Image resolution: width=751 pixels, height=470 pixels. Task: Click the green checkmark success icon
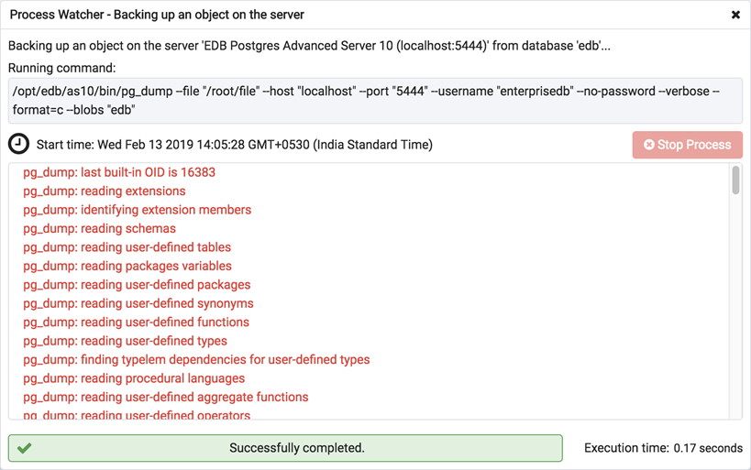click(x=25, y=448)
